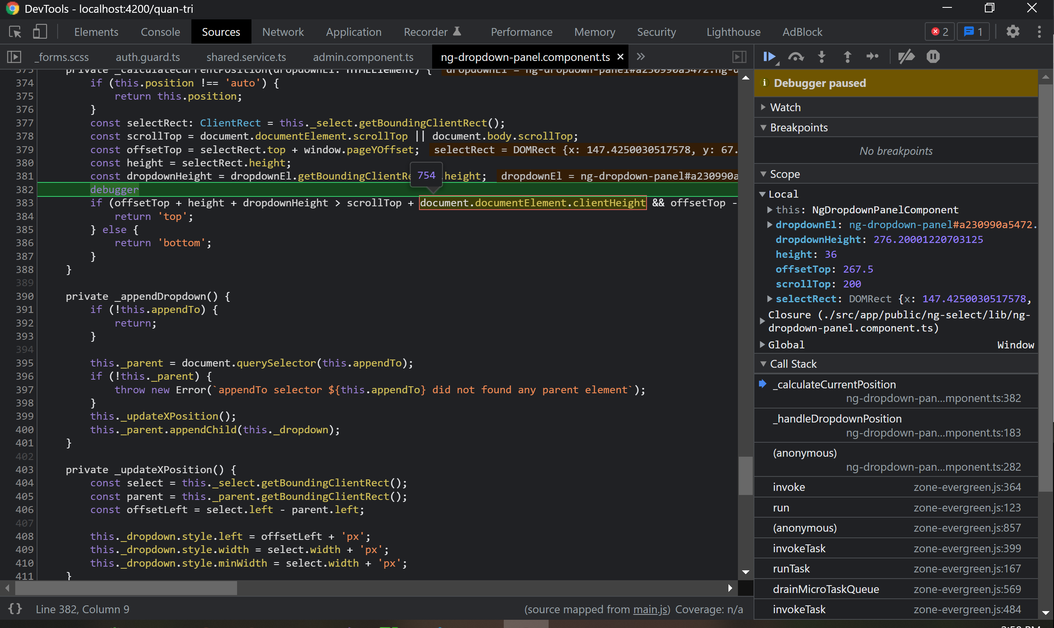Select the inspect element cursor tool
This screenshot has height=628, width=1054.
[15, 31]
